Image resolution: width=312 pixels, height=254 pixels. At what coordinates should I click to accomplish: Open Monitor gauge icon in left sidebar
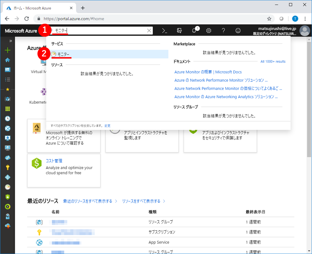tap(7, 187)
